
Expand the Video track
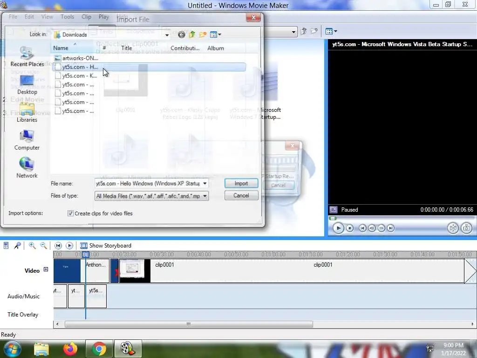click(46, 269)
